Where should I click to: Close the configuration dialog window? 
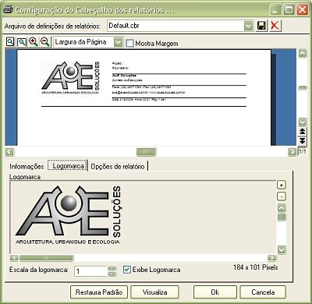coord(303,10)
